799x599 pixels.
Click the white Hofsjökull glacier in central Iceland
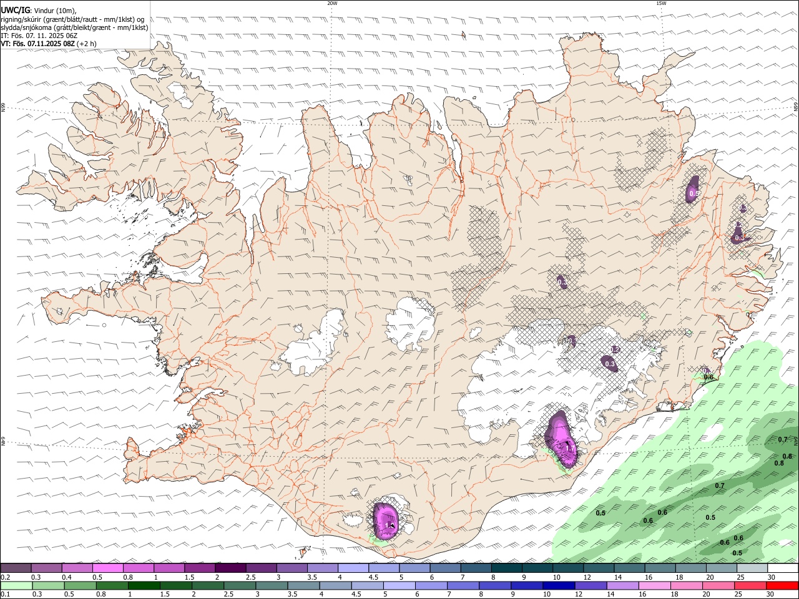click(x=410, y=324)
